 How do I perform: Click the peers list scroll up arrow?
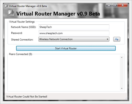pyautogui.click(x=122, y=57)
